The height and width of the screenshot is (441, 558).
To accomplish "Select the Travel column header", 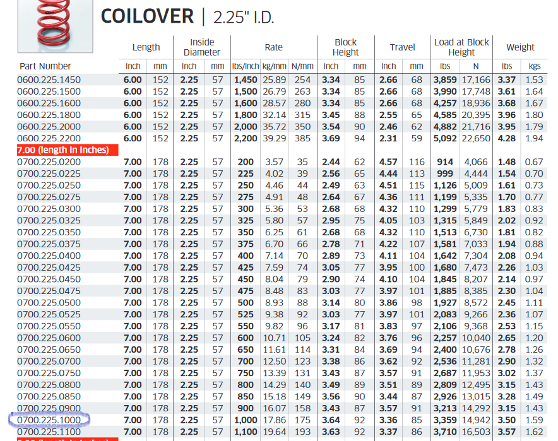I will pos(402,47).
